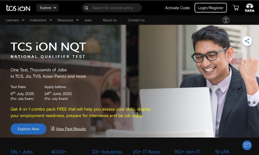Go to About Us

pyautogui.click(x=110, y=20)
